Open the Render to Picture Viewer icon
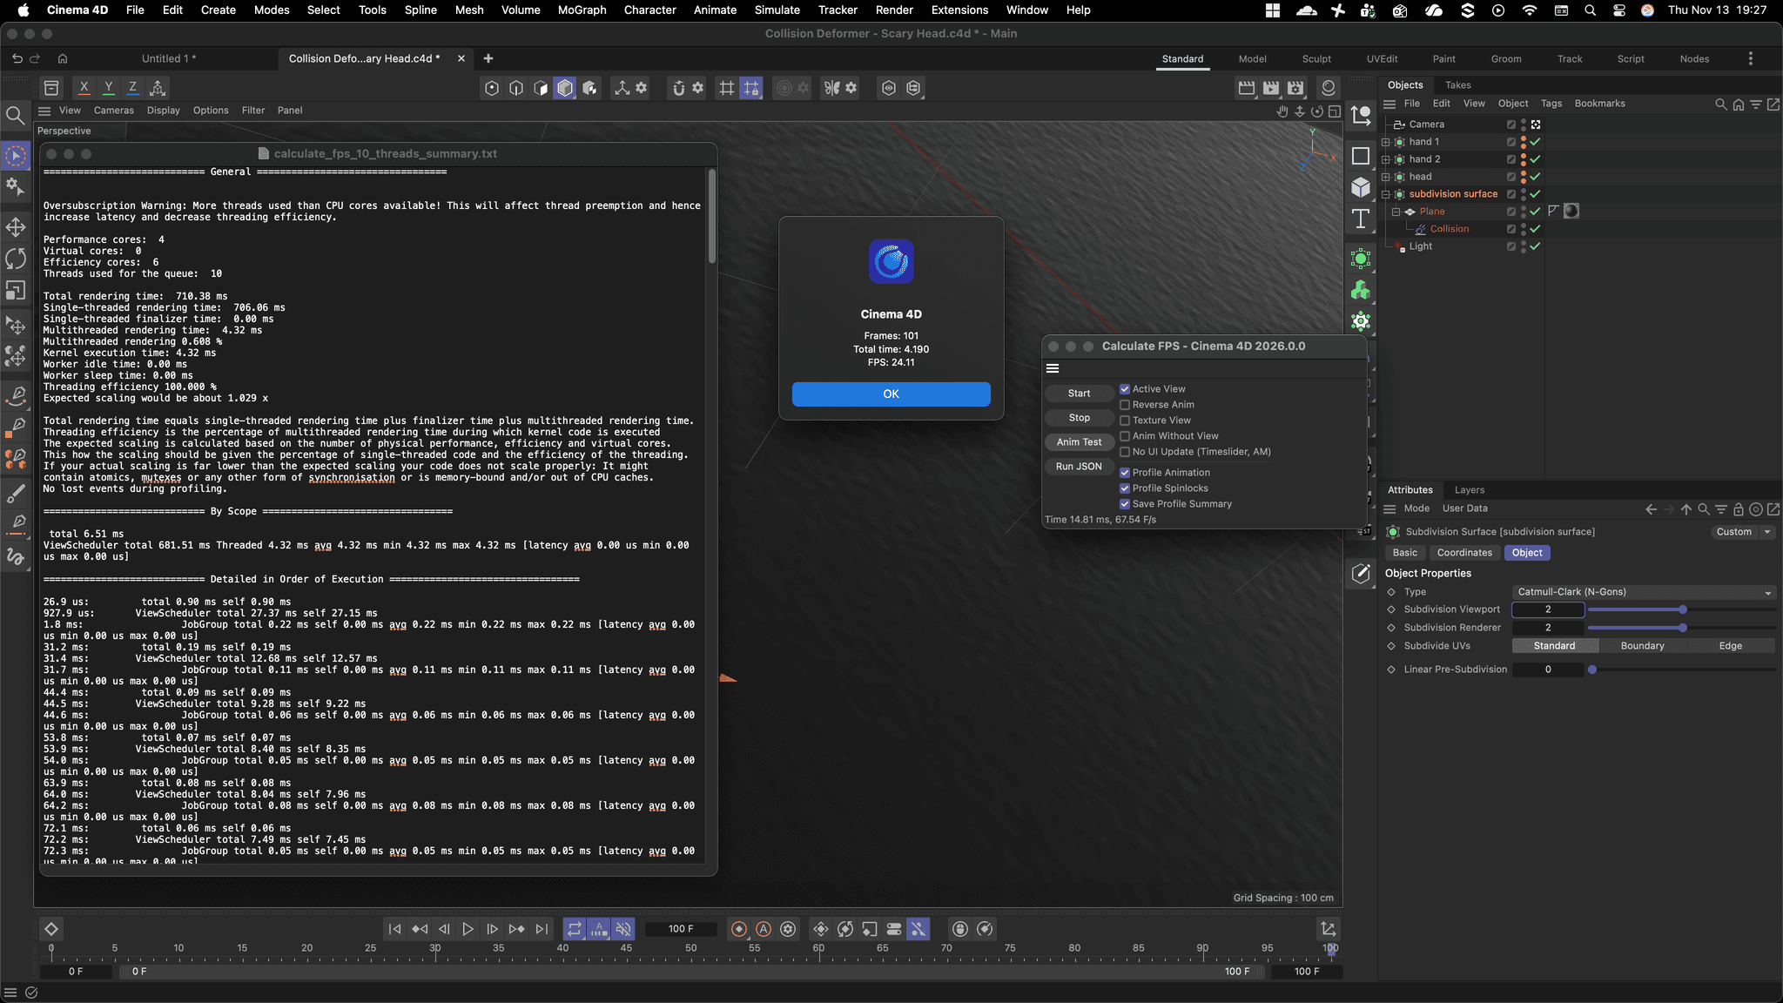The image size is (1783, 1003). click(1271, 87)
